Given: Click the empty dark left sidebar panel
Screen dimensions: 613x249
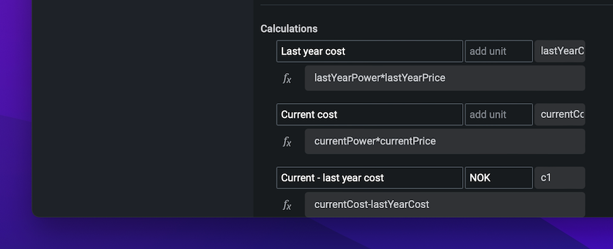Looking at the screenshot, I should pyautogui.click(x=143, y=108).
